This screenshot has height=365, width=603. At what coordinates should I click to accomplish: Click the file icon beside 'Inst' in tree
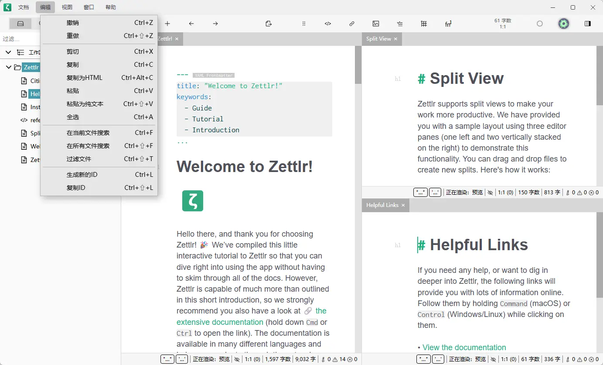tap(24, 107)
